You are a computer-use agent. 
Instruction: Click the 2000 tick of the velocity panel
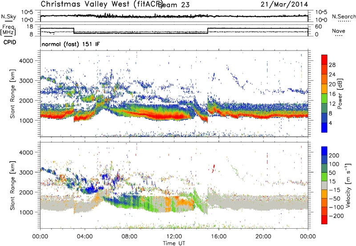pos(26,192)
